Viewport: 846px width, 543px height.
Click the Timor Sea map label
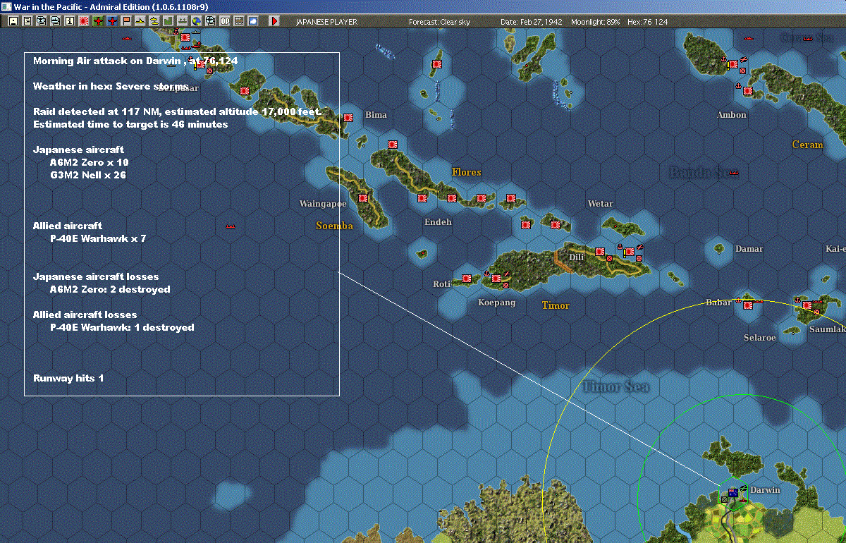coord(616,386)
